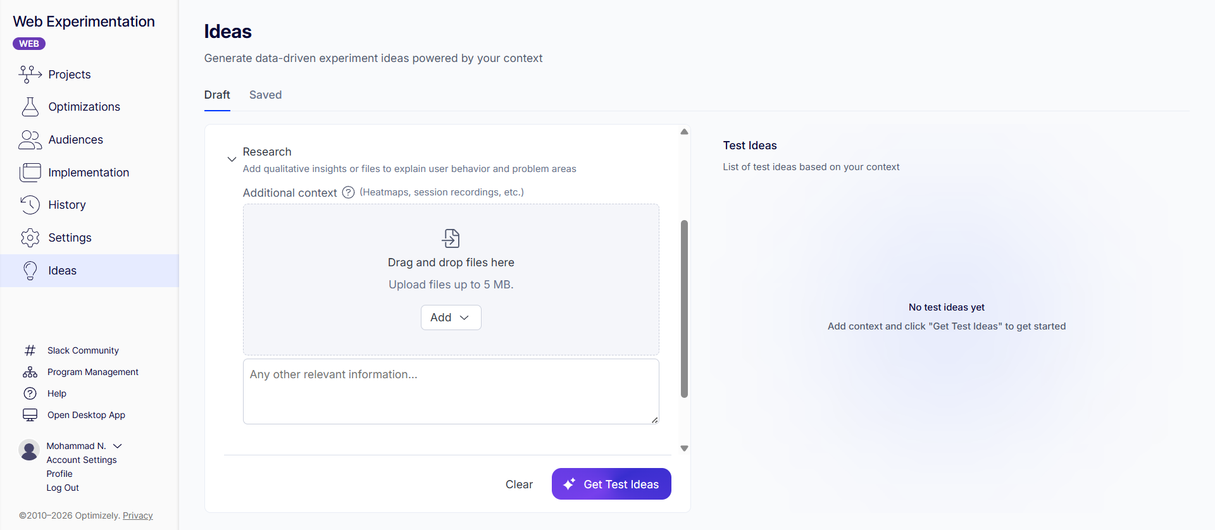Click the Implementation window icon

30,173
